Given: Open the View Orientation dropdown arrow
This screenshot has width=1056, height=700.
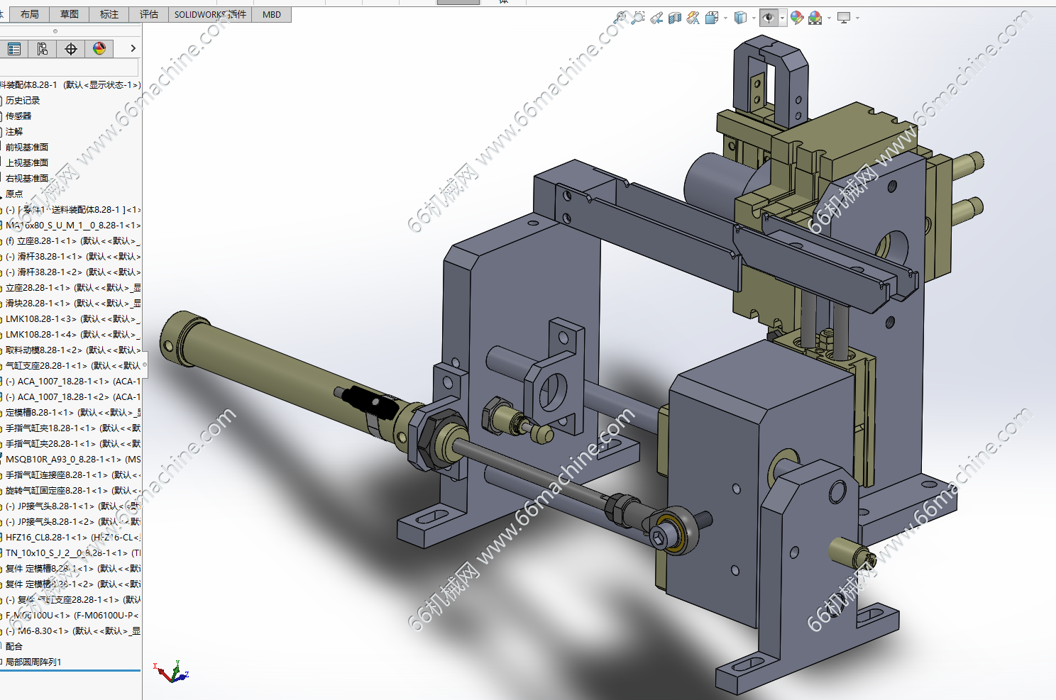Looking at the screenshot, I should coord(725,18).
